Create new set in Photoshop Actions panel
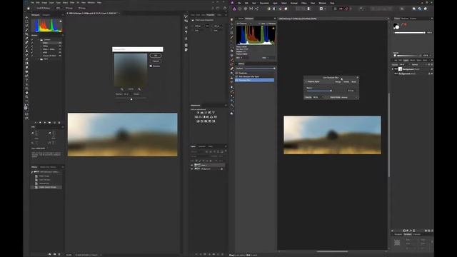457x257 pixels. coord(49,123)
